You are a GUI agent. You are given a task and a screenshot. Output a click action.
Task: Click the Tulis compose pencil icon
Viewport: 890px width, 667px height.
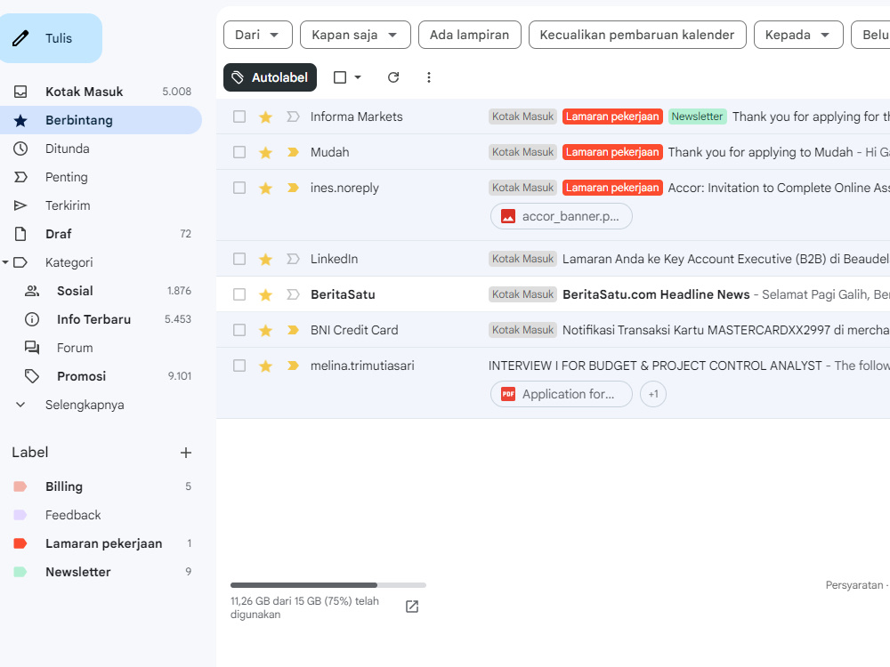pos(20,38)
